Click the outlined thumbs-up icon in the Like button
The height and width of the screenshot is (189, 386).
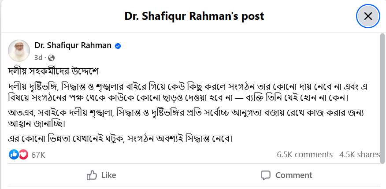click(92, 175)
